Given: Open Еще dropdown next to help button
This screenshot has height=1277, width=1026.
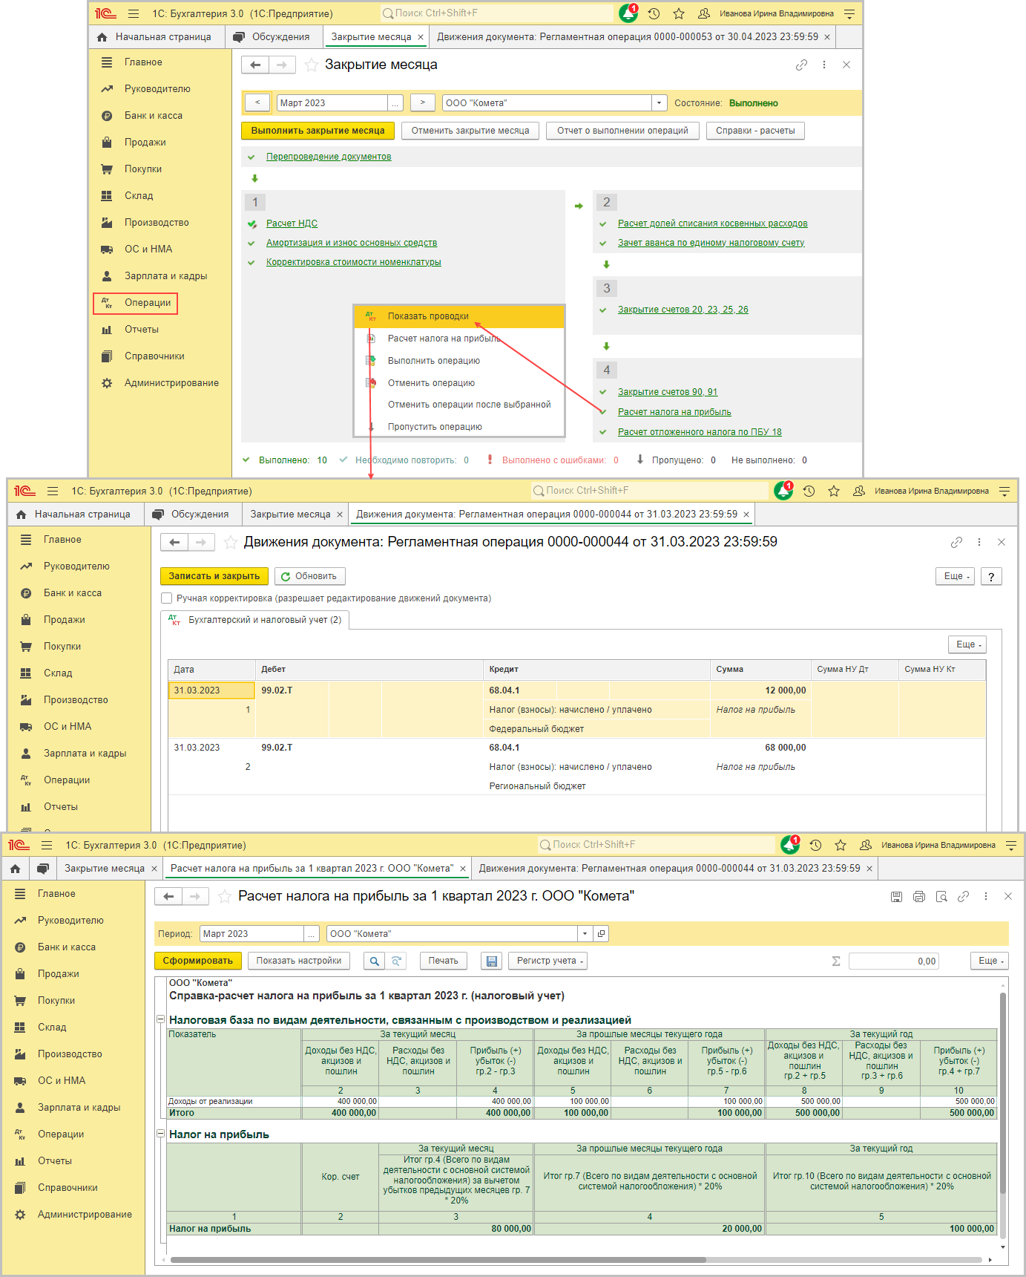Looking at the screenshot, I should click(957, 577).
